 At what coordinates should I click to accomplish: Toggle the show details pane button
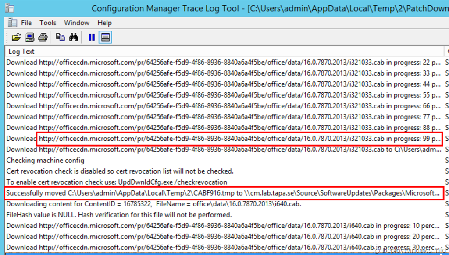click(105, 38)
